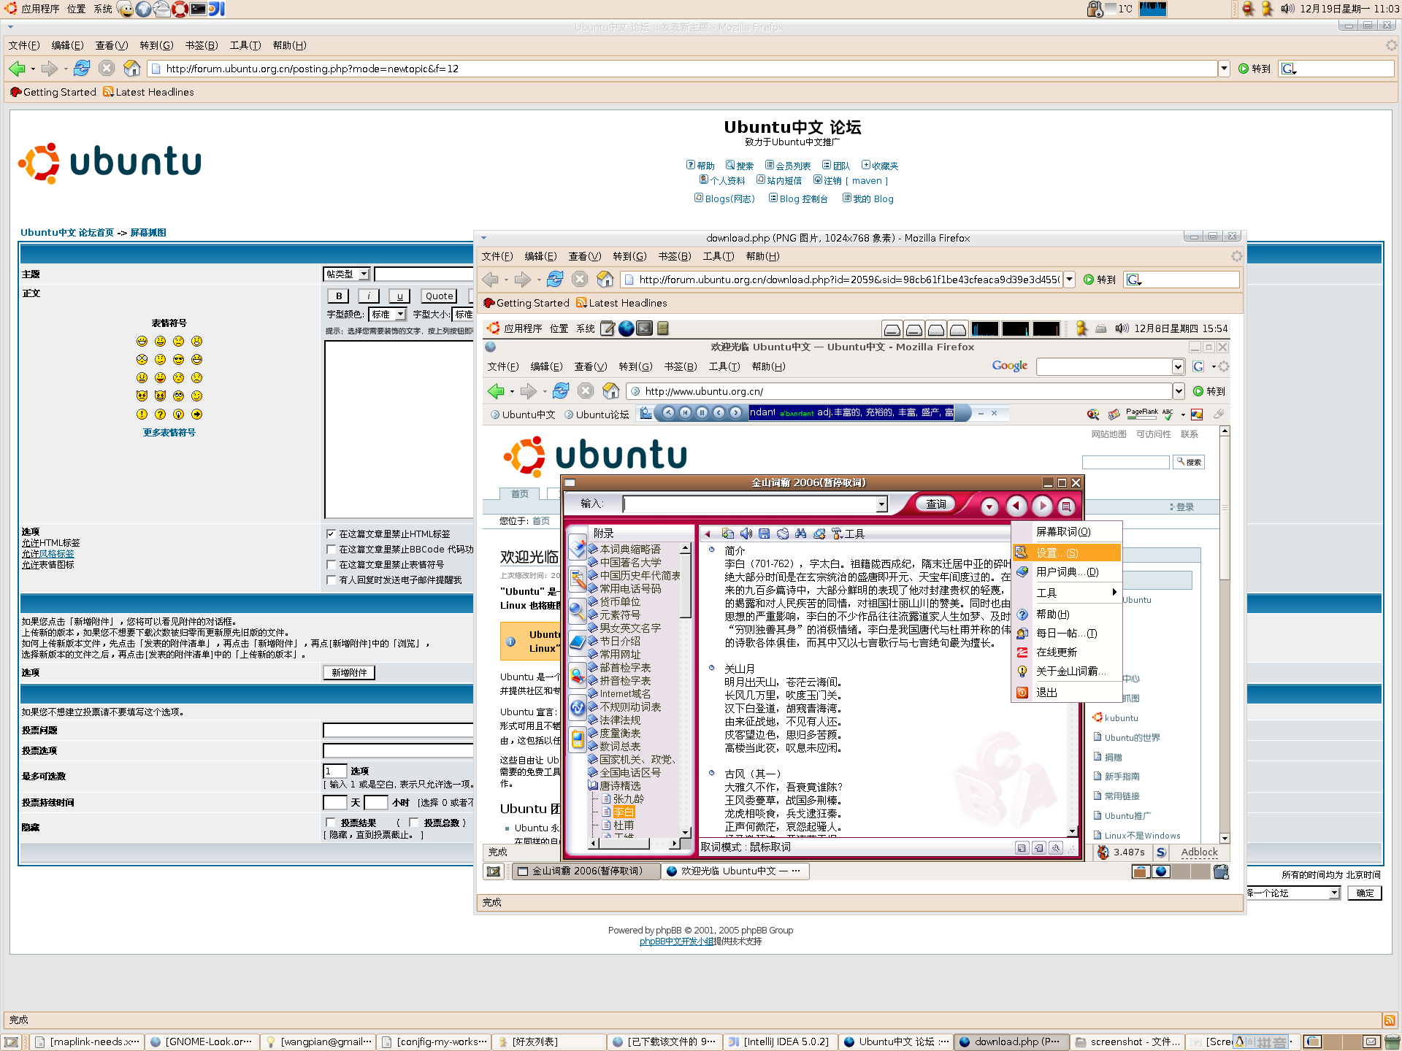This screenshot has width=1402, height=1051.
Task: Open the 书签(B) menu in the main Firefox window
Action: point(202,45)
